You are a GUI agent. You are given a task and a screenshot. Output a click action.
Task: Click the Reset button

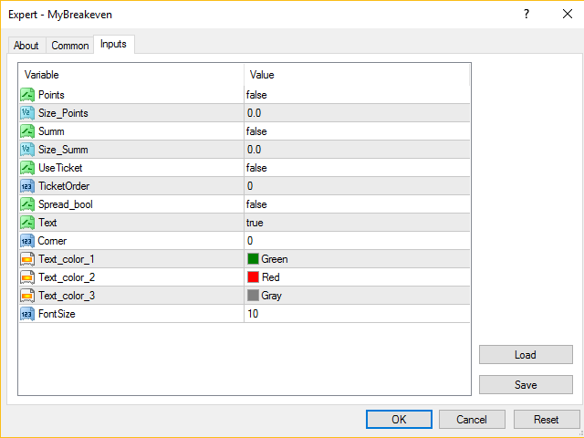[x=546, y=419]
